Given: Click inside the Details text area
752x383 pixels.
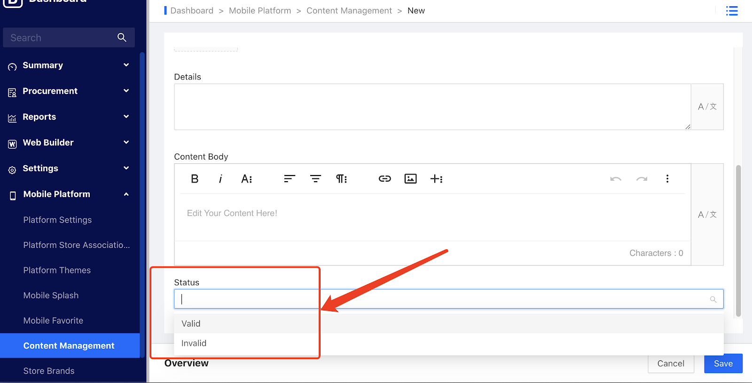Looking at the screenshot, I should [x=431, y=107].
